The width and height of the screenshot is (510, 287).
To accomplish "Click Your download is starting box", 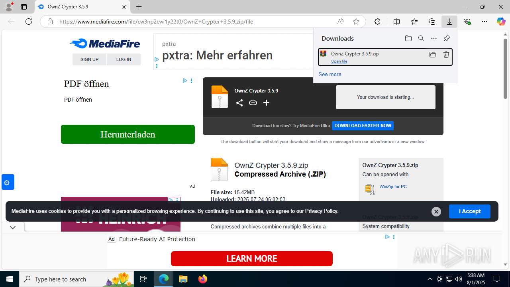I will [386, 97].
